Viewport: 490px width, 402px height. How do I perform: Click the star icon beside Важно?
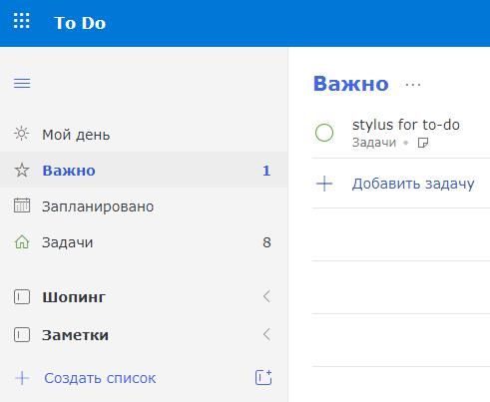coord(22,171)
